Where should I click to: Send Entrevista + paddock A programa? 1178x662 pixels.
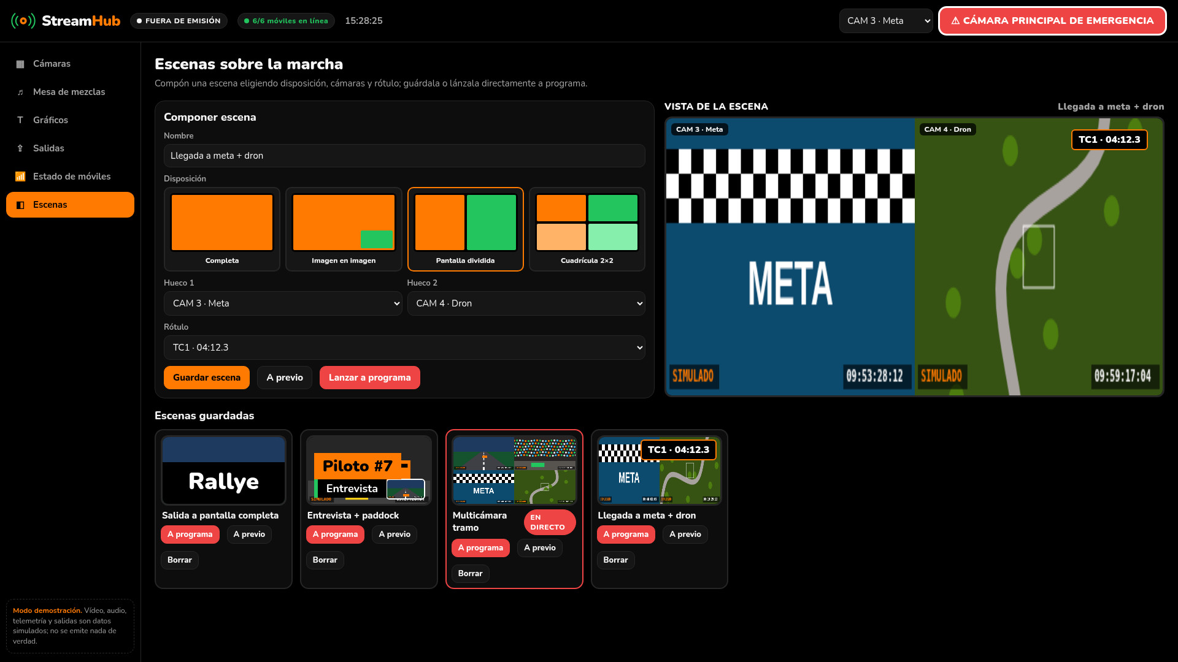point(336,535)
